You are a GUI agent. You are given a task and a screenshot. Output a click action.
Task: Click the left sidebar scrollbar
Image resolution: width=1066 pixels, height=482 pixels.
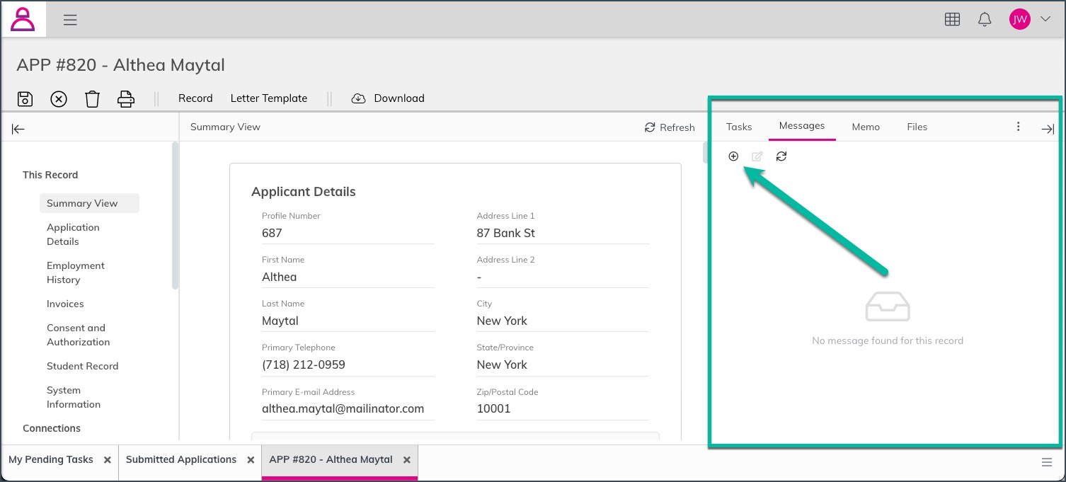click(175, 216)
